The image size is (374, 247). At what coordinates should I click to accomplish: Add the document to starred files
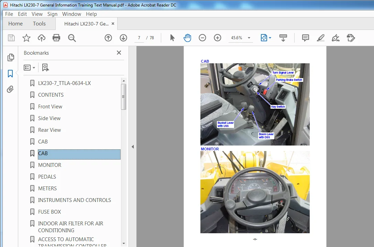[26, 38]
